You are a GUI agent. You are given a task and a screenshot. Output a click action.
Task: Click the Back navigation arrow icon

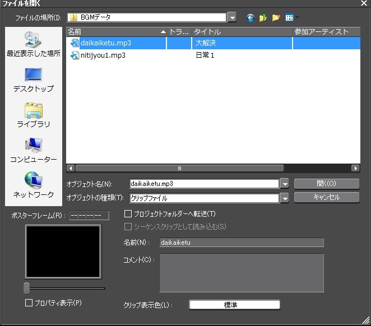251,17
